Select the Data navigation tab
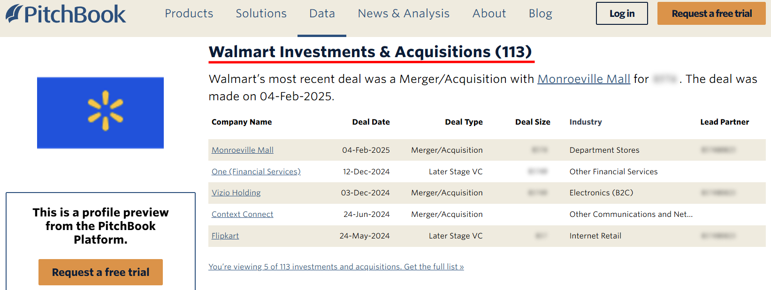This screenshot has width=771, height=290. click(x=322, y=14)
